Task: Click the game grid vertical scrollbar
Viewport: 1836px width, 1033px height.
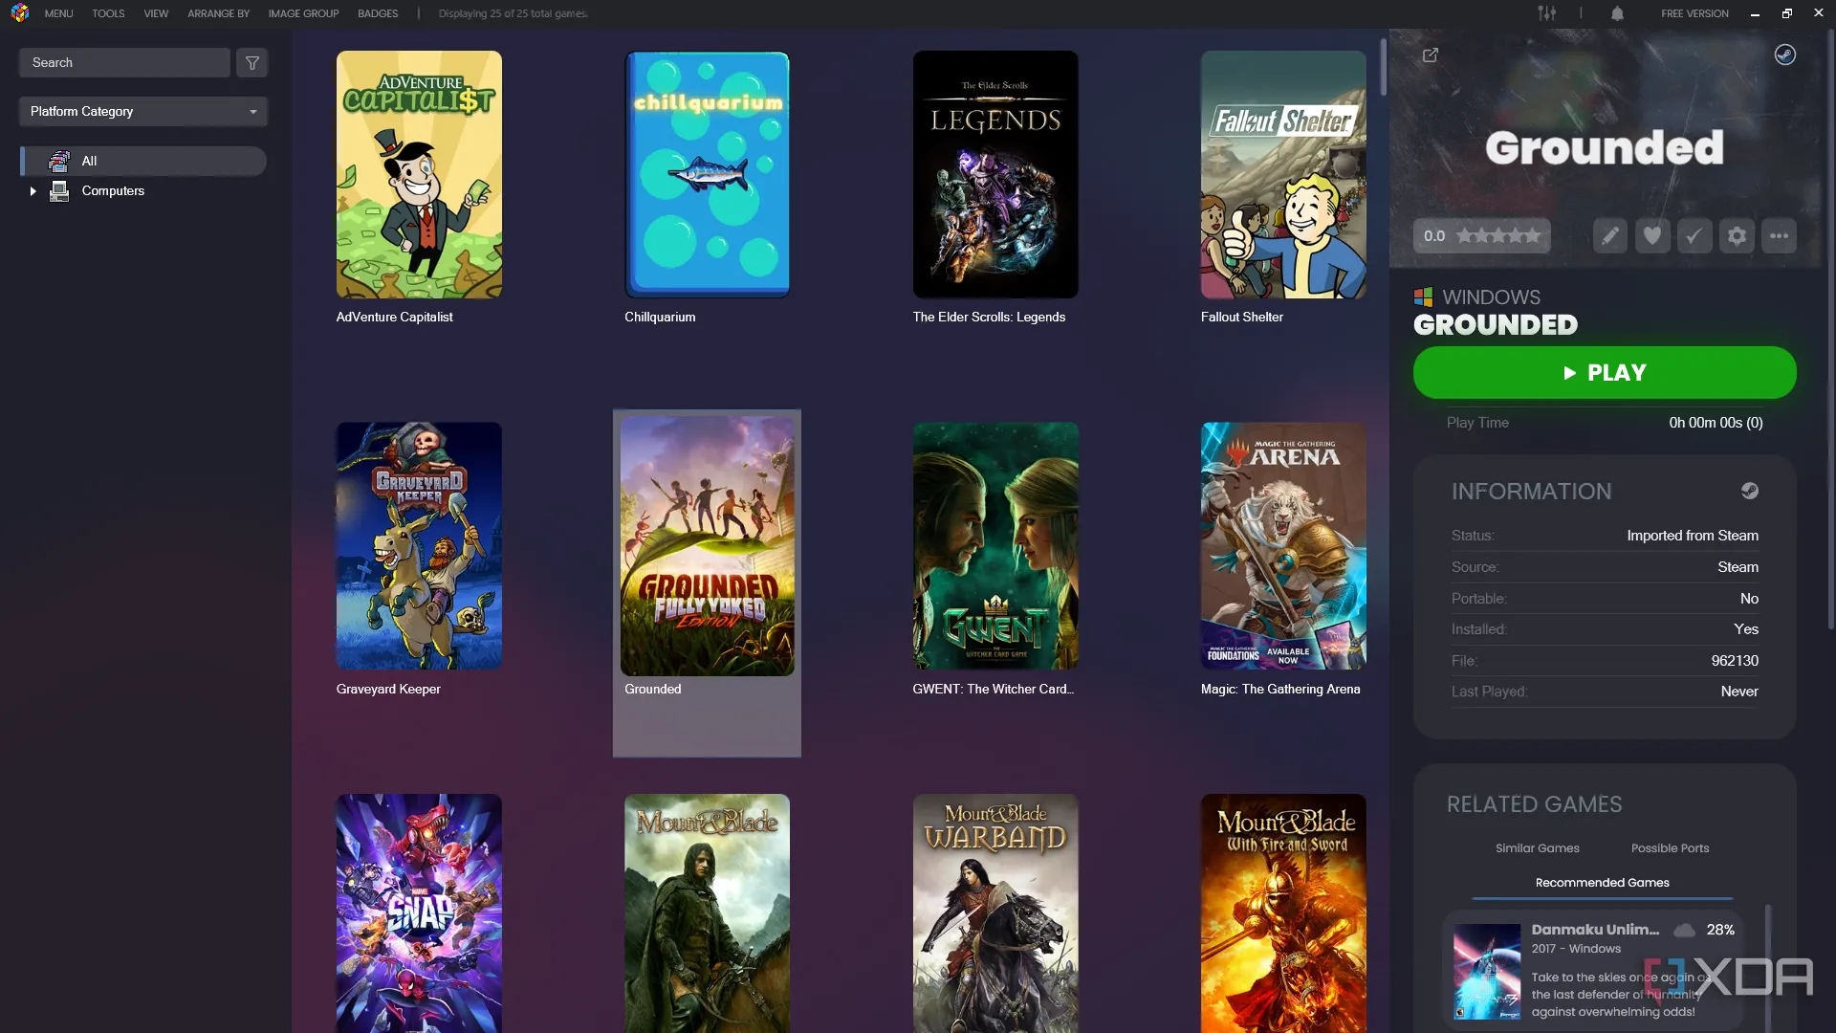Action: (x=1383, y=67)
